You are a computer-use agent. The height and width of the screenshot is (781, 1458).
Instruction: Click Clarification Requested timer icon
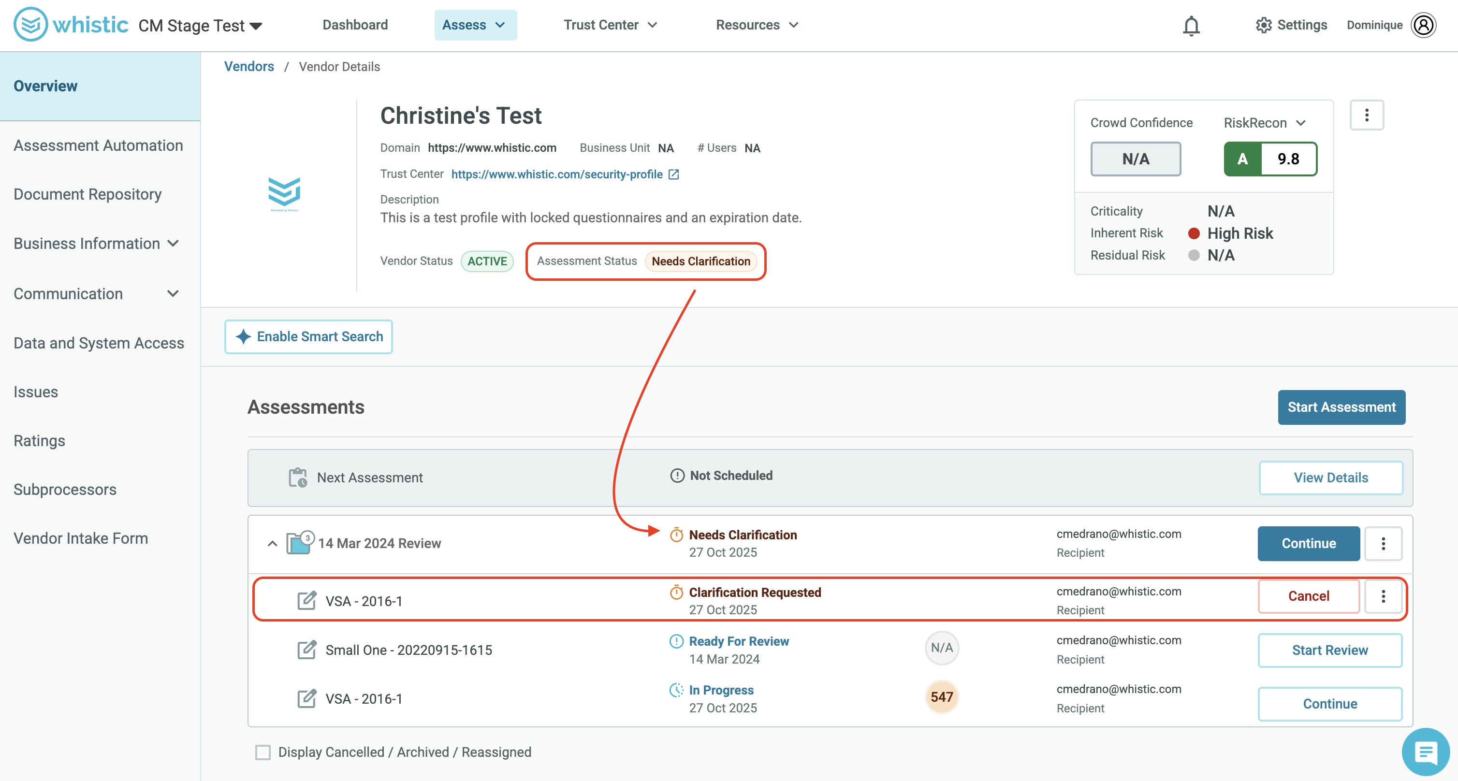[x=676, y=592]
